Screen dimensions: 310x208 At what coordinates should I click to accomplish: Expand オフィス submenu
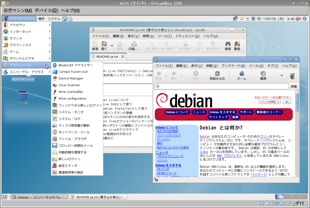coord(27,38)
